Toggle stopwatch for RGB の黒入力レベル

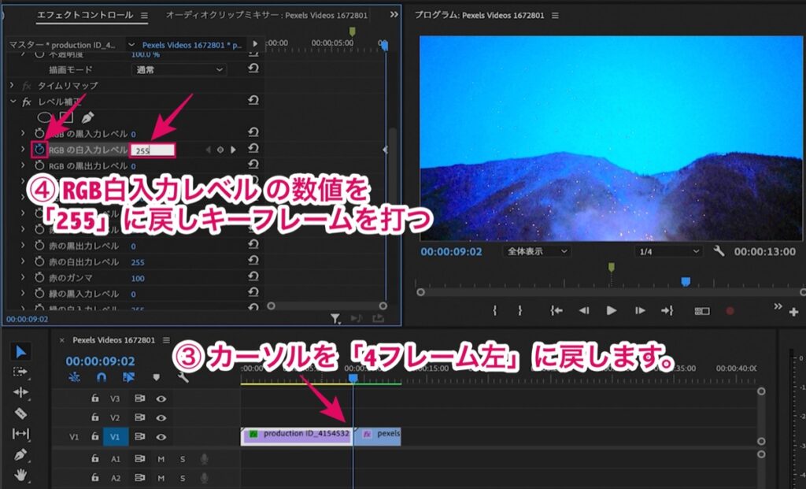39,134
